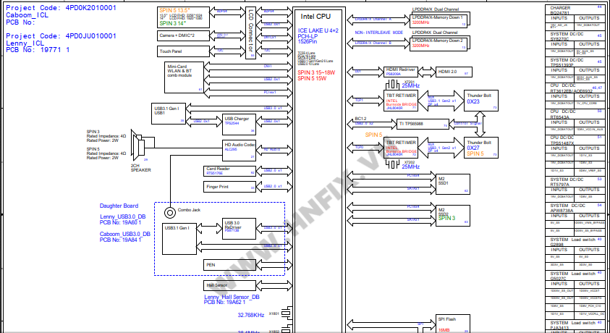Click the Touch Panel block
Viewport: 610px width, 333px height.
(x=175, y=51)
